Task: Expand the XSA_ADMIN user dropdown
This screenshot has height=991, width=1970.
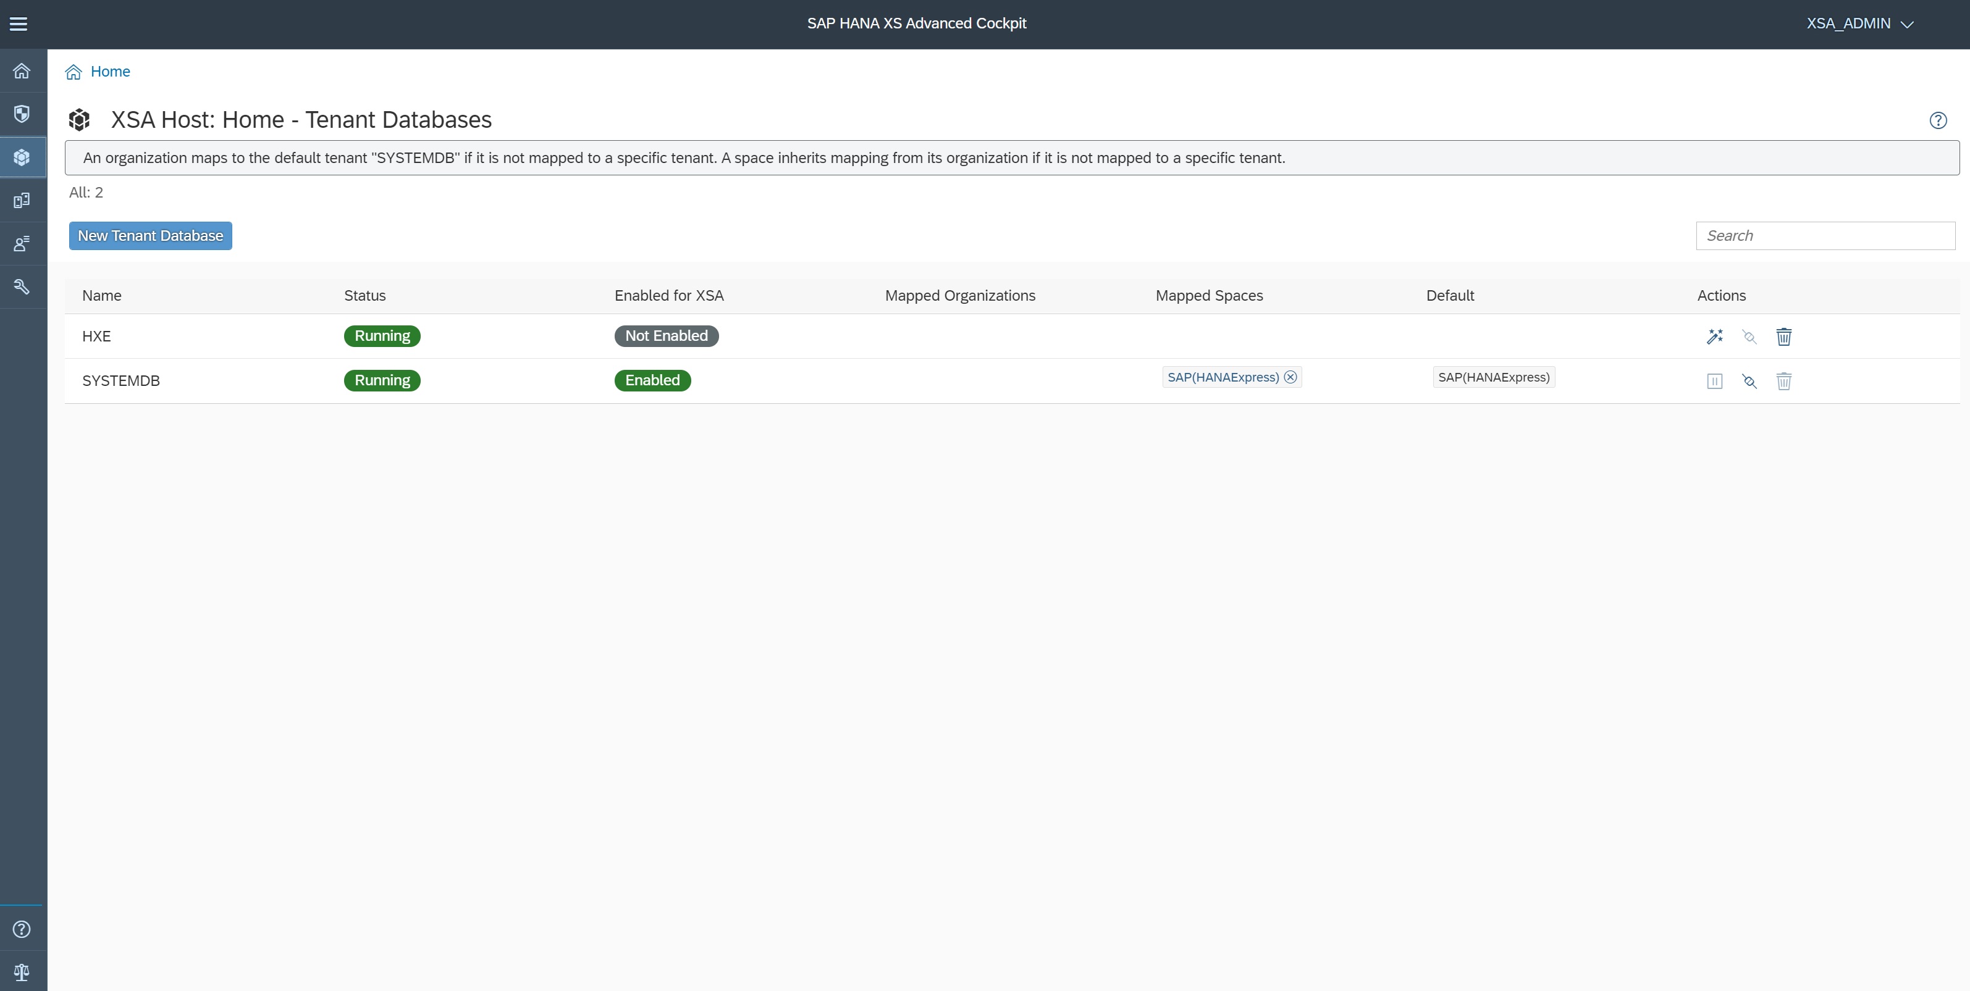Action: pyautogui.click(x=1860, y=23)
